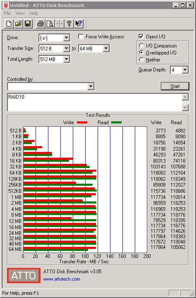This screenshot has width=196, height=298.
Task: Open the File menu
Action: click(x=7, y=13)
